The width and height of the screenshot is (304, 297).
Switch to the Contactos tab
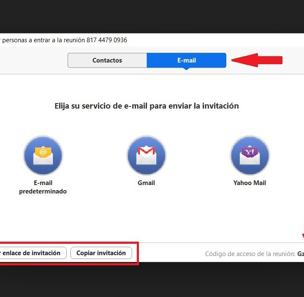pyautogui.click(x=107, y=60)
